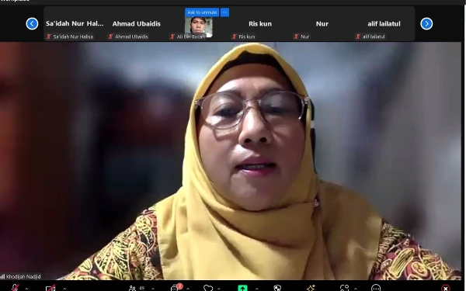Select the Sa'idah Nur Halisa participant tile
Viewport: 466px width, 291px height.
75,24
